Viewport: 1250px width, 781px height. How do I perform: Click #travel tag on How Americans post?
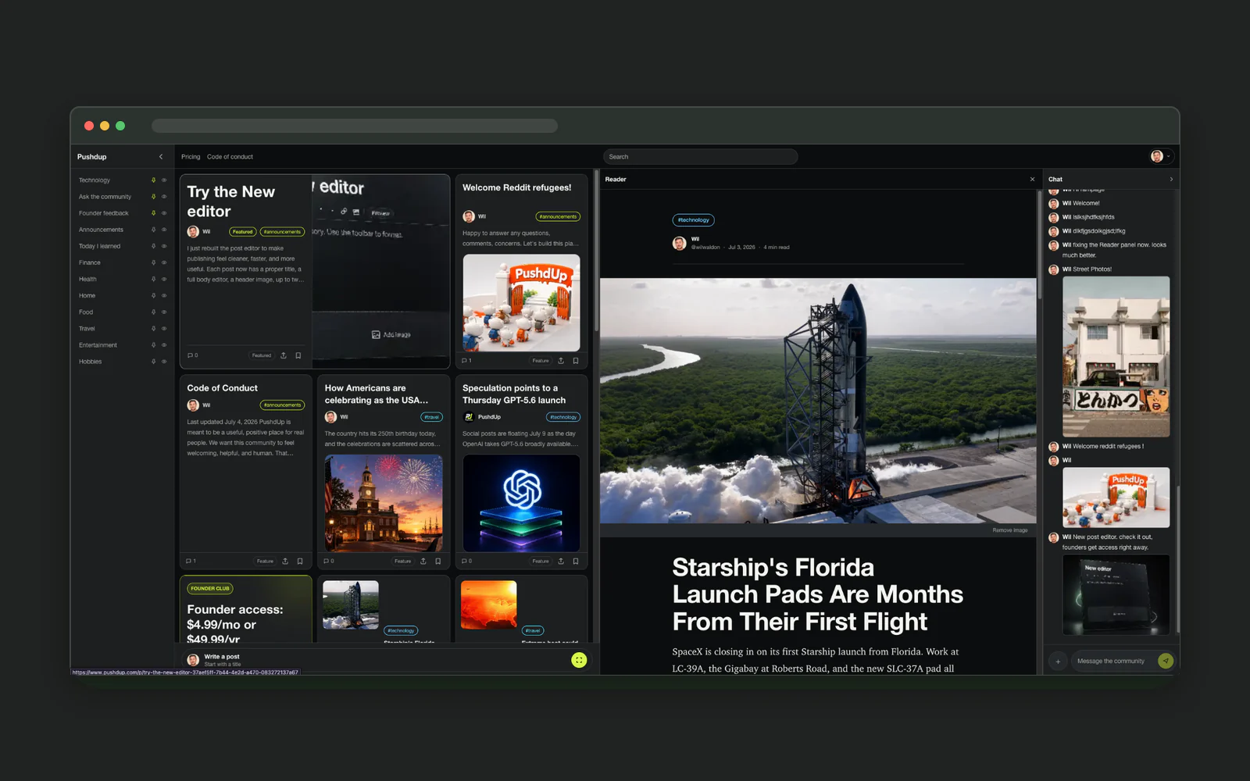pyautogui.click(x=431, y=417)
